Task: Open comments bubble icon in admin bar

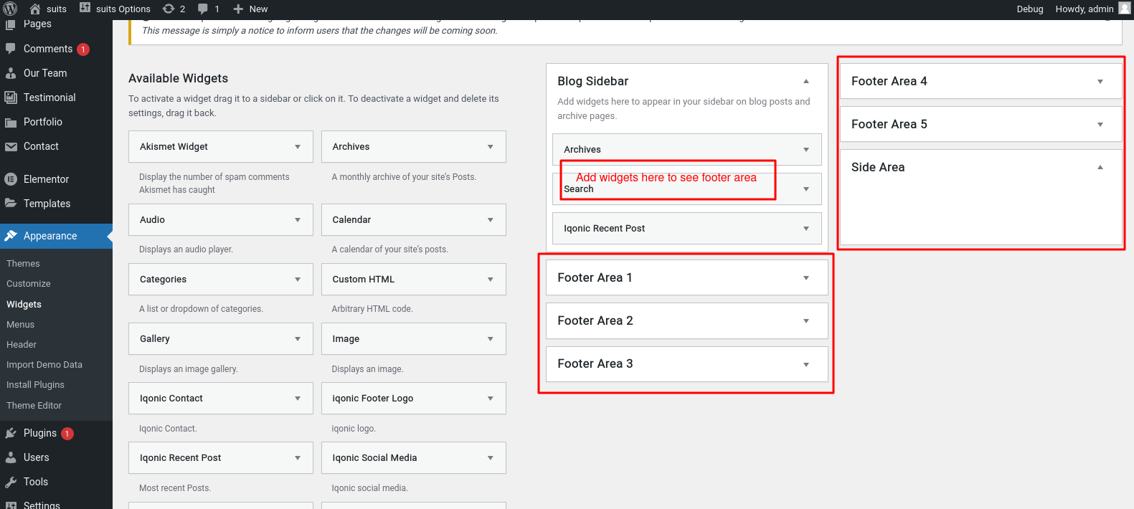Action: [x=203, y=9]
